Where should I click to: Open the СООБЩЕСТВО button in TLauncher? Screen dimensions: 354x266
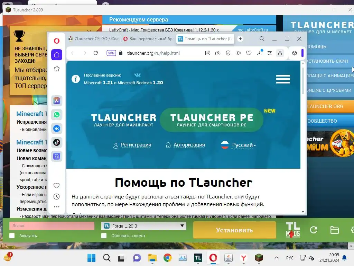(x=330, y=121)
